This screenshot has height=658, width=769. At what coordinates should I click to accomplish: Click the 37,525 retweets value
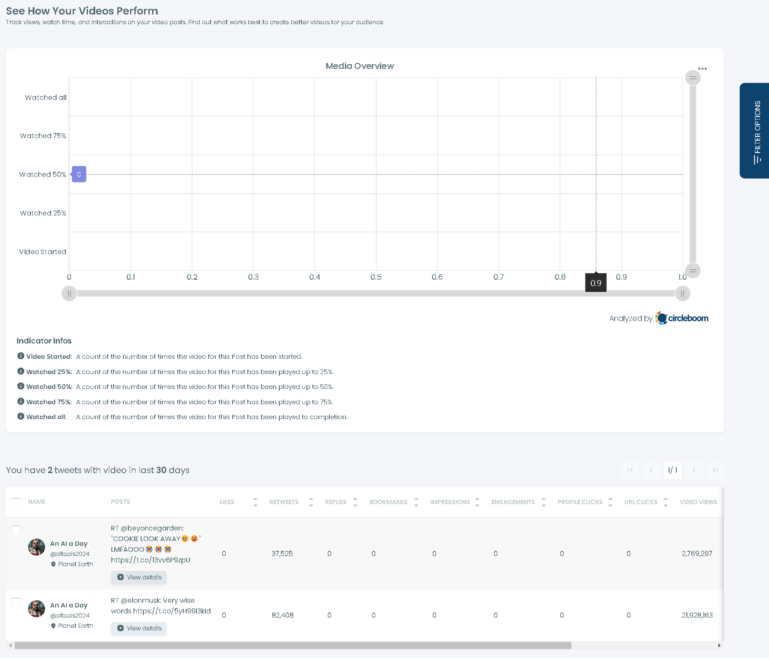[282, 553]
